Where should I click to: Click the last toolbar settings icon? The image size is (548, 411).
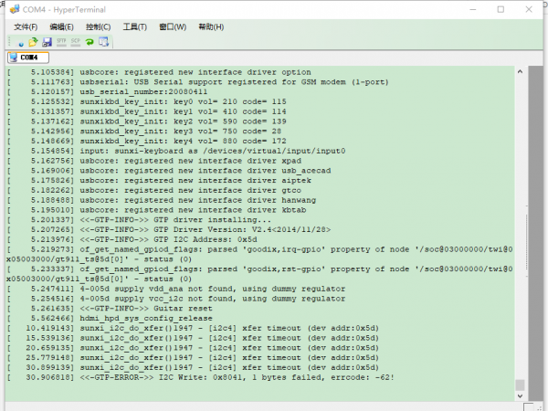103,42
